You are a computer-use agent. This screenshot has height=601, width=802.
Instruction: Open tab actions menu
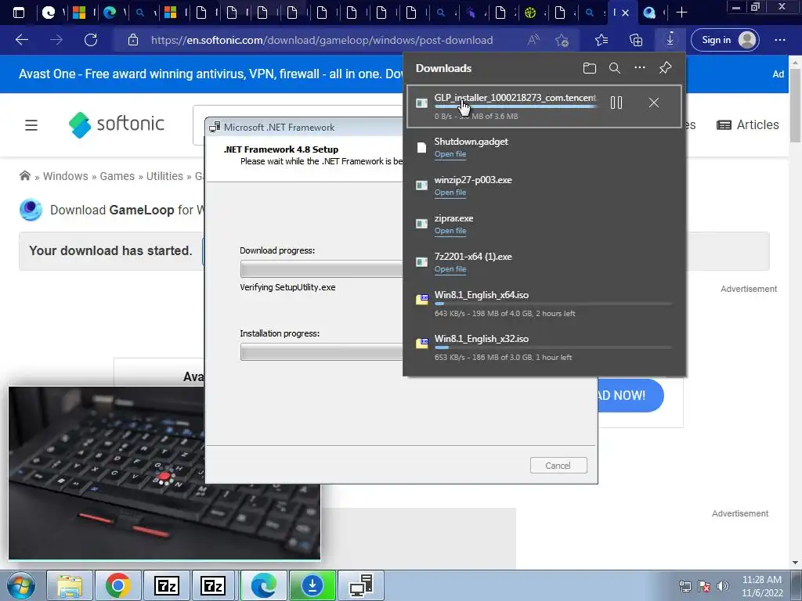(x=19, y=13)
